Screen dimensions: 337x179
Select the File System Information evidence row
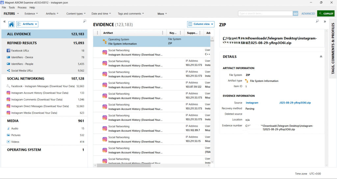152,41
